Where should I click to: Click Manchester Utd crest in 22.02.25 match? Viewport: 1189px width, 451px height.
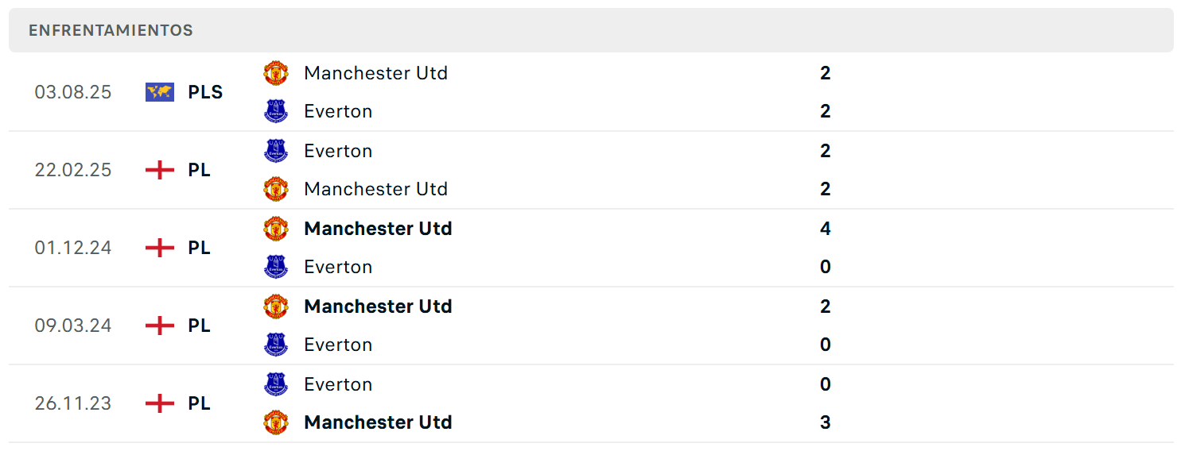point(276,189)
